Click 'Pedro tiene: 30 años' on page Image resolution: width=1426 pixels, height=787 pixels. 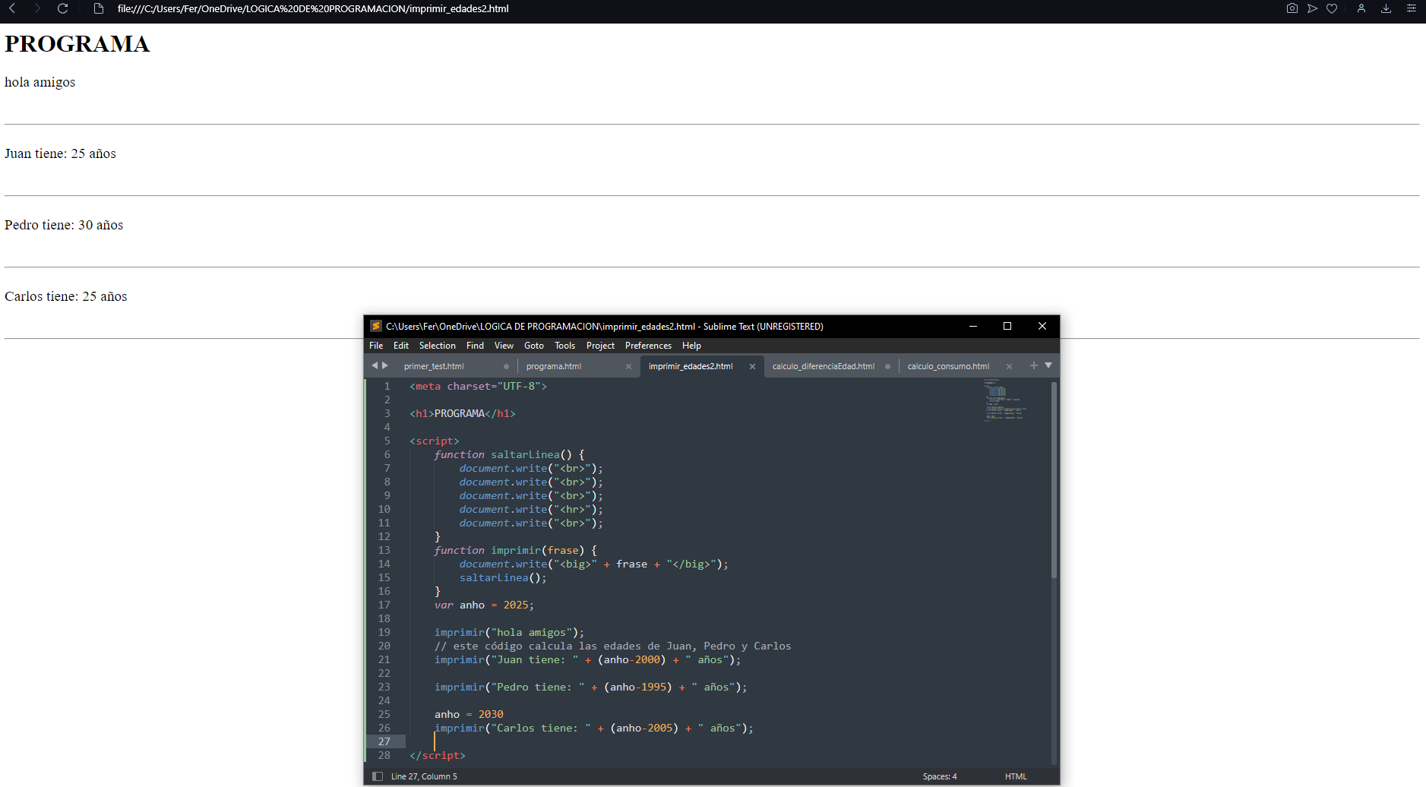point(64,225)
